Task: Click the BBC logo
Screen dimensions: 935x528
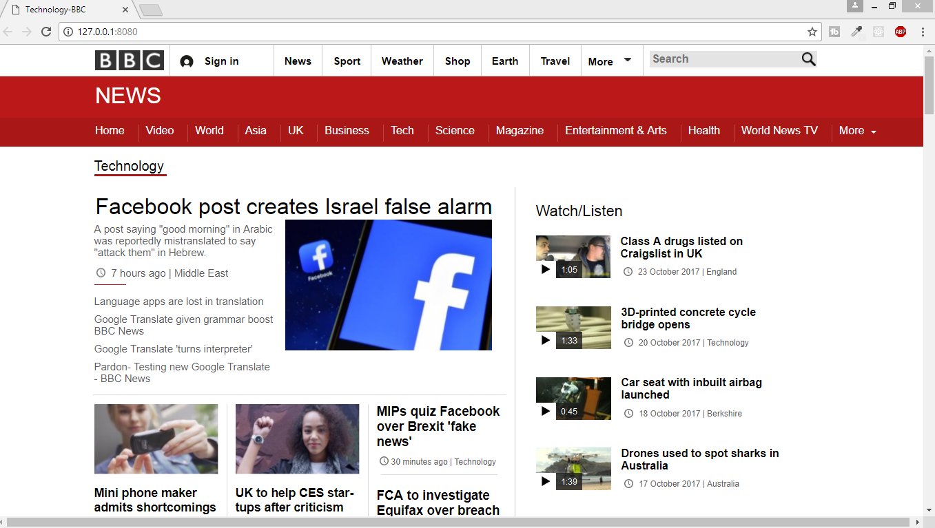Action: pyautogui.click(x=130, y=61)
